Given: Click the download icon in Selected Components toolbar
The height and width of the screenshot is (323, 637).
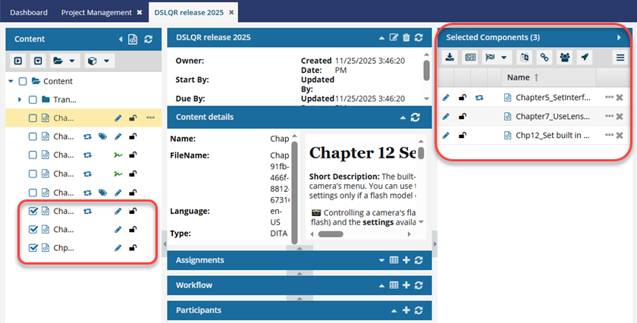Looking at the screenshot, I should tap(450, 57).
